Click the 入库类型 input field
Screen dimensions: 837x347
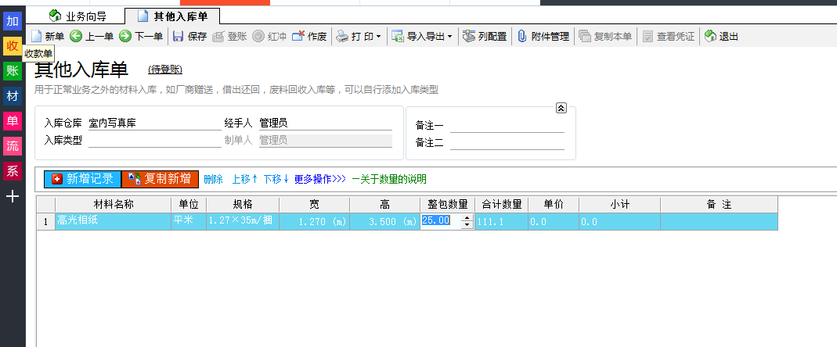pyautogui.click(x=155, y=141)
